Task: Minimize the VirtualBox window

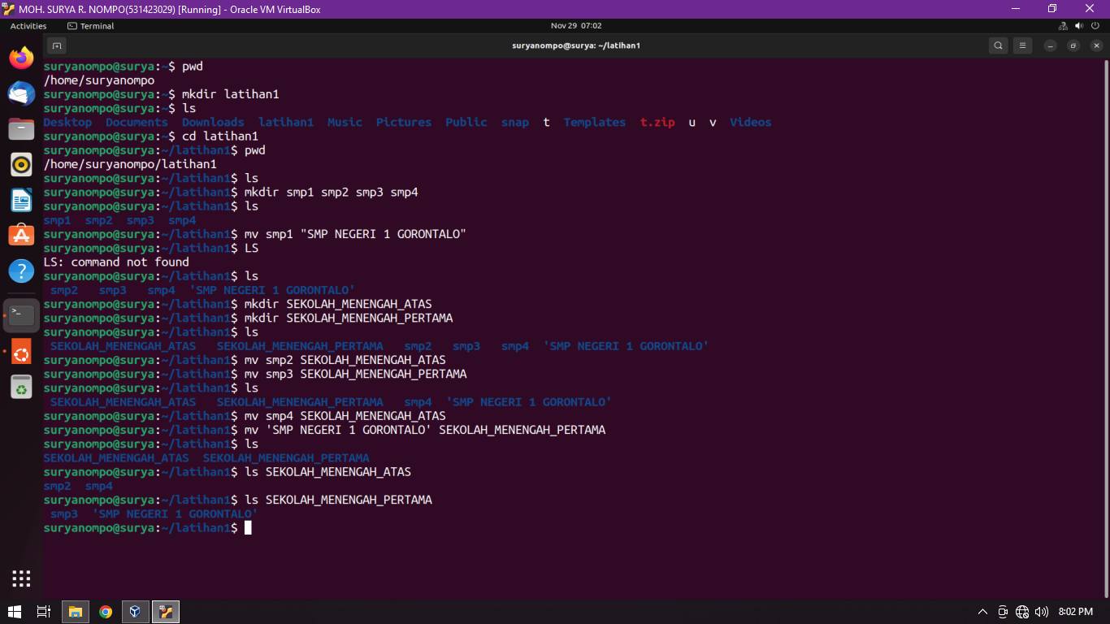Action: click(x=1016, y=9)
